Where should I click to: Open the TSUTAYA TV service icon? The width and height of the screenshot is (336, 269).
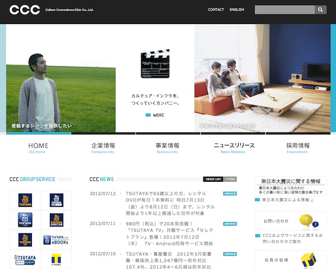(25, 239)
